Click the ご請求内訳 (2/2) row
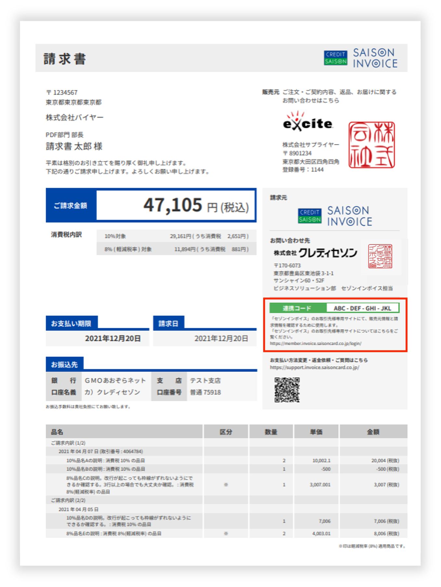 tap(226, 500)
